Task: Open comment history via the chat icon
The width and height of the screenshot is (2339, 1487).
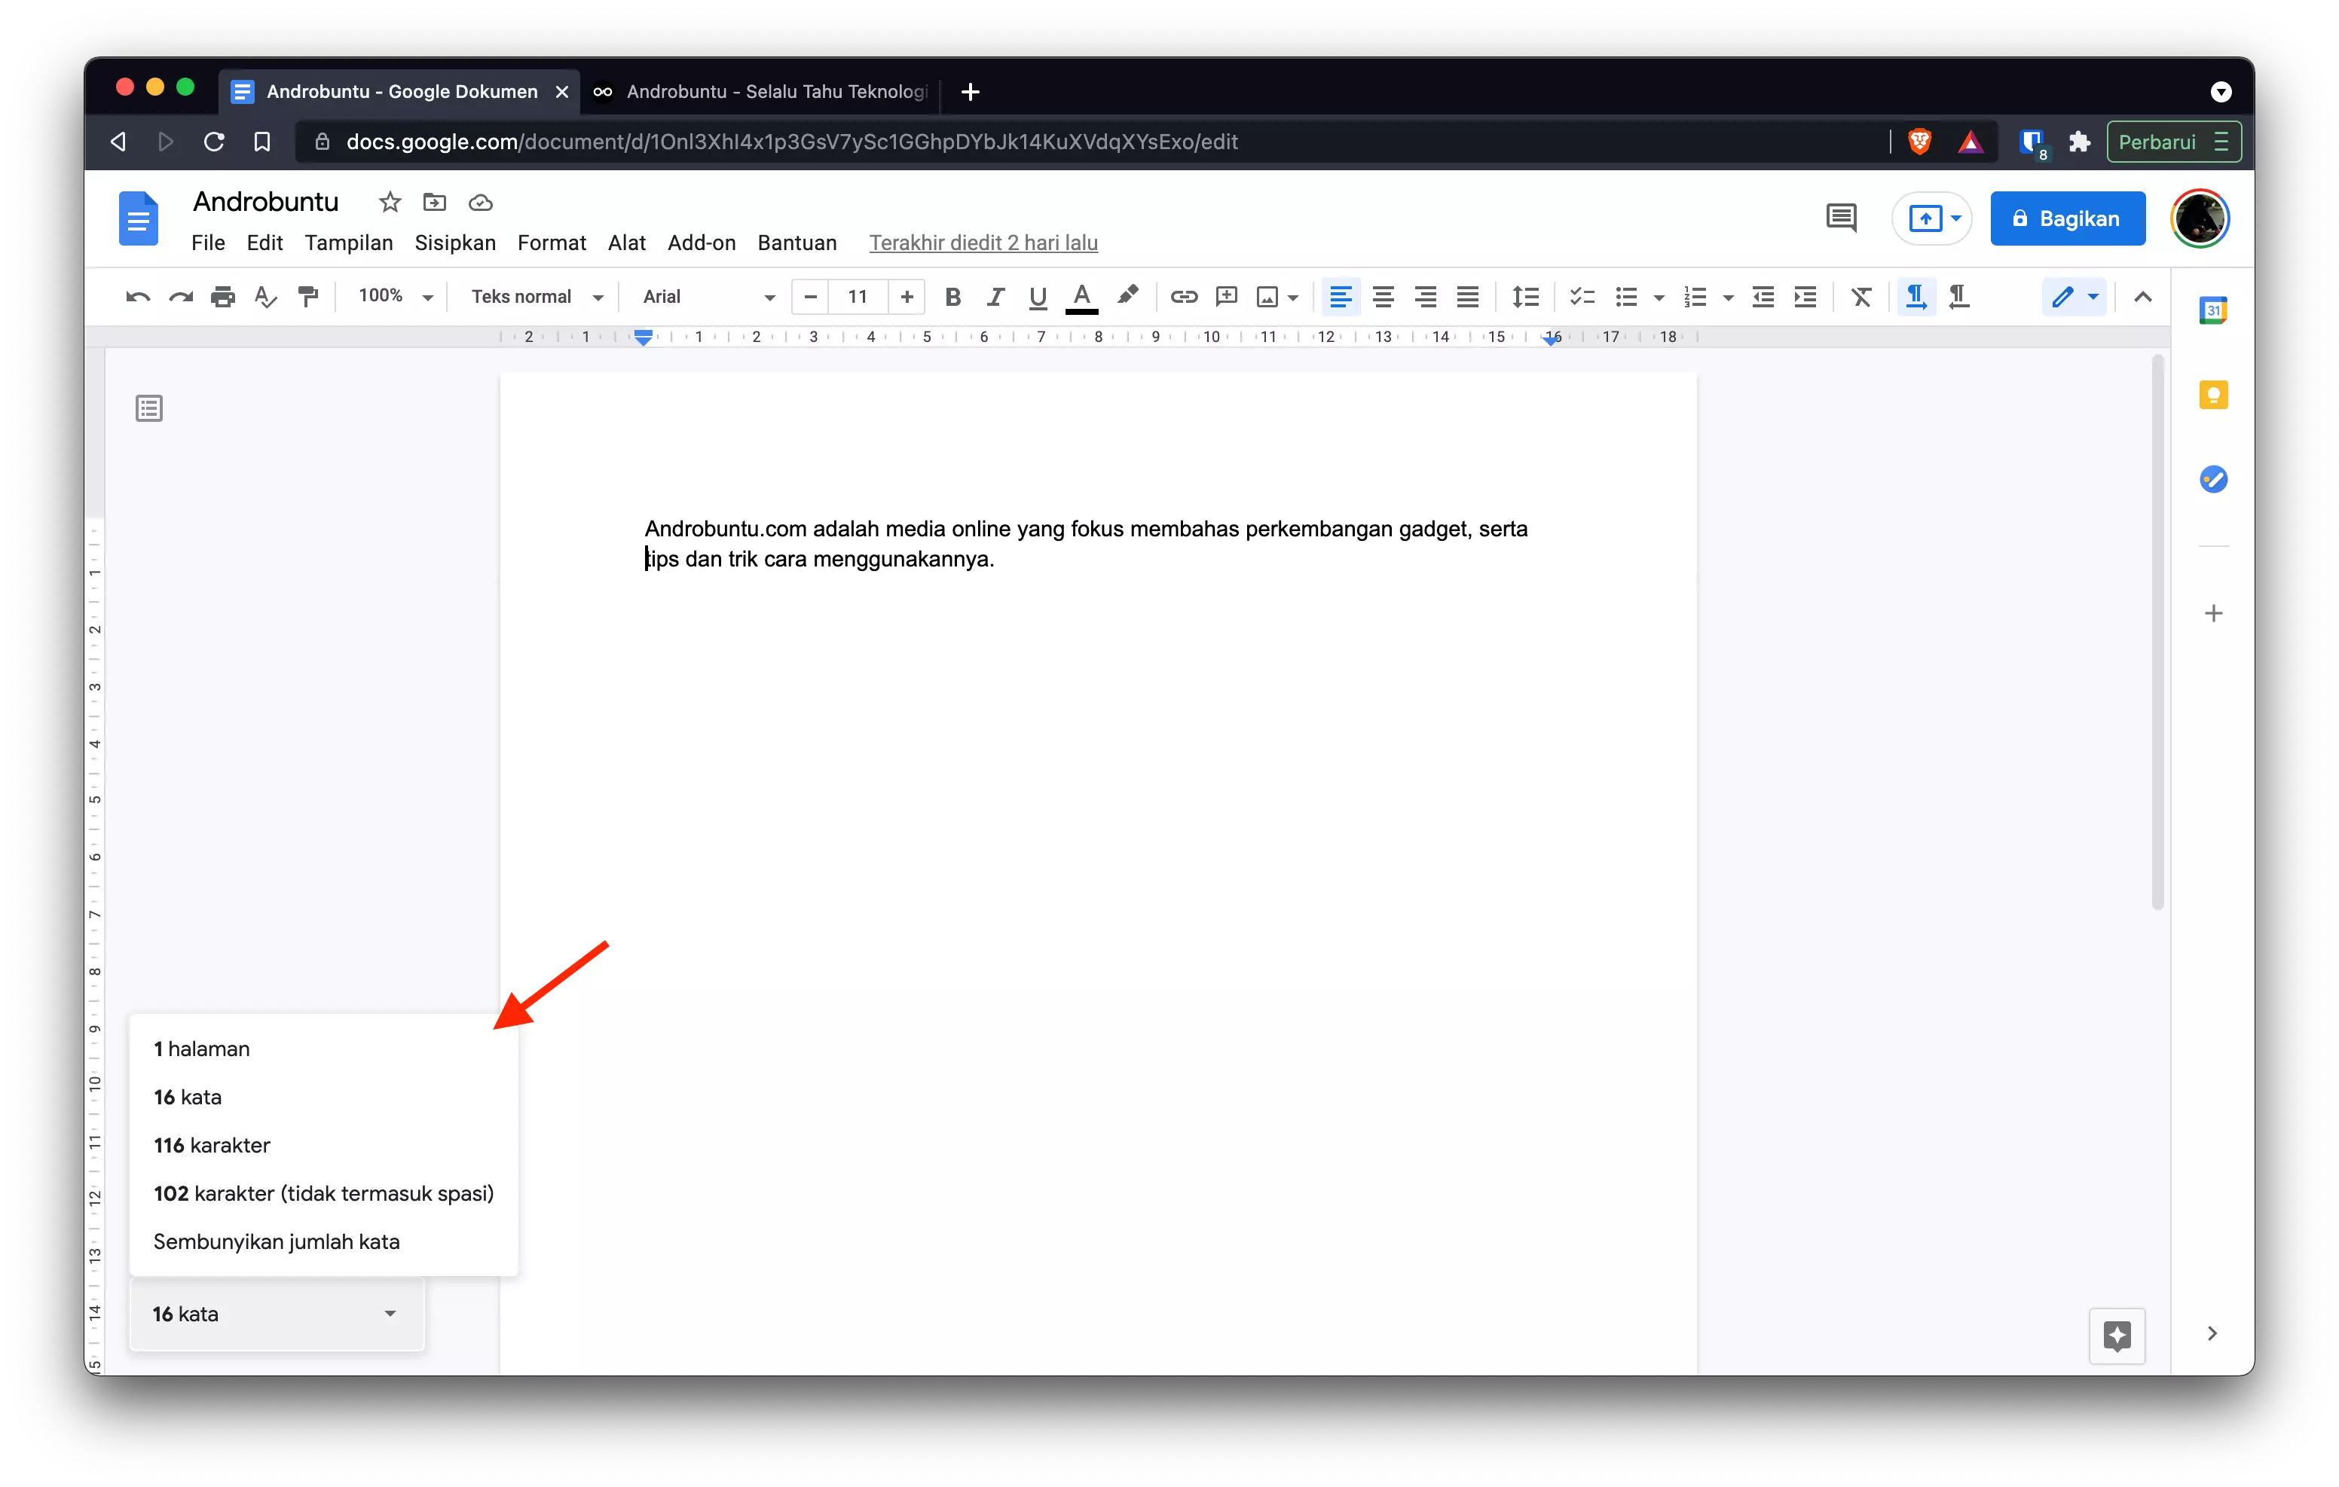Action: pos(1841,218)
